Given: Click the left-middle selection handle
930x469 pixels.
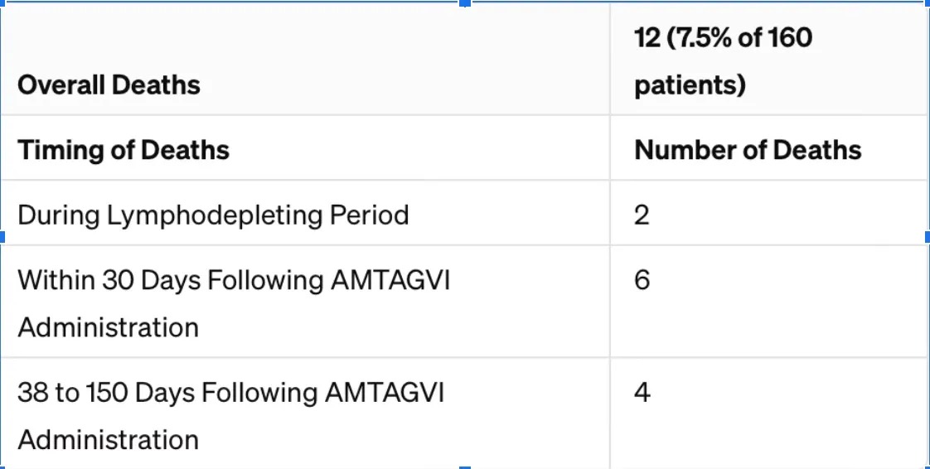Looking at the screenshot, I should tap(2, 237).
